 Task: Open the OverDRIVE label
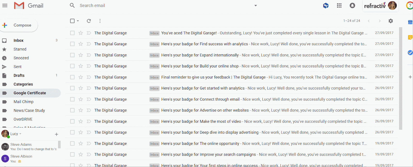23,119
